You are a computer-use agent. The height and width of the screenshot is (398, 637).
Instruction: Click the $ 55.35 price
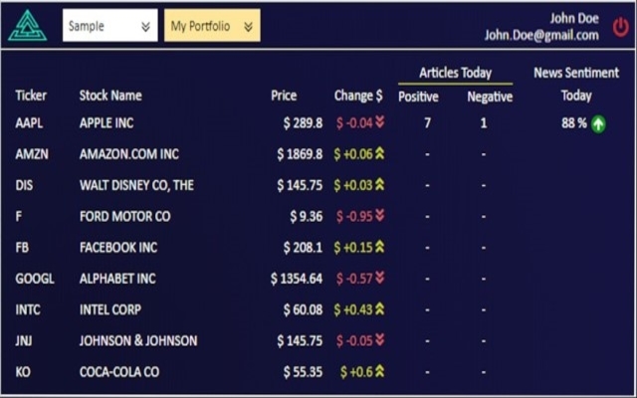pyautogui.click(x=303, y=372)
